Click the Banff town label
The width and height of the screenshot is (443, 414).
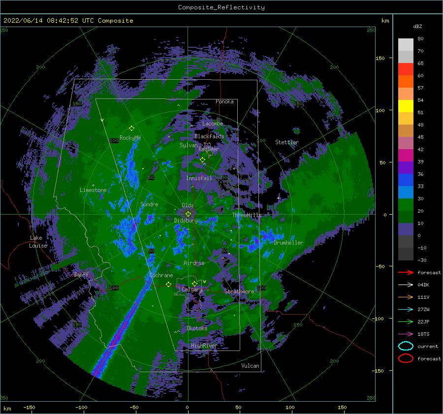coord(81,275)
